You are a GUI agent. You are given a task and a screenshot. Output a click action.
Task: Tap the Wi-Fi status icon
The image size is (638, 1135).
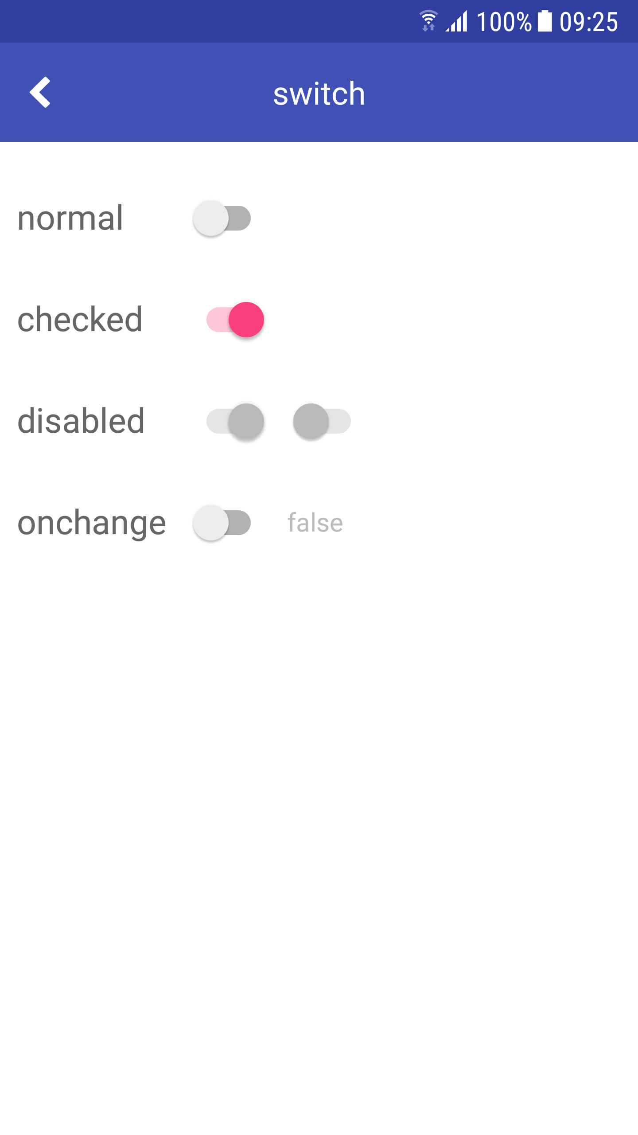[428, 21]
